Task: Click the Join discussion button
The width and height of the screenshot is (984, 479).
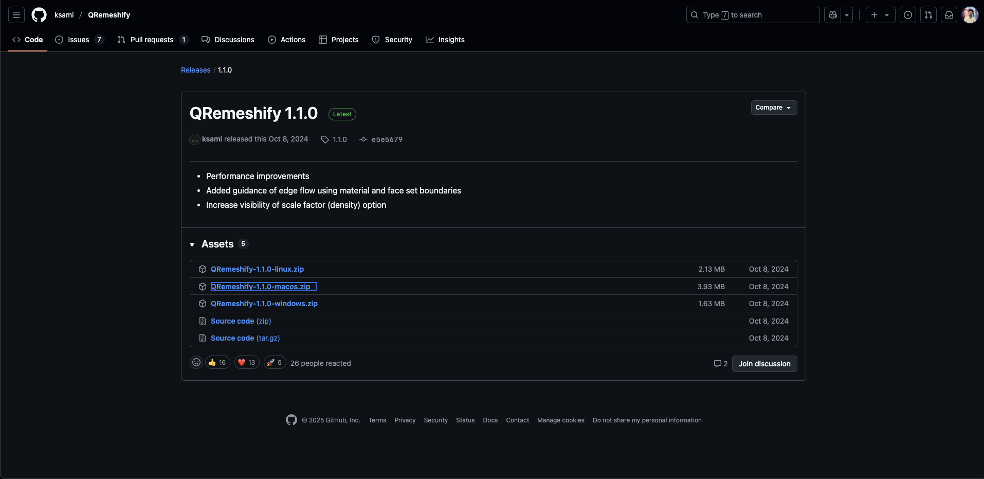Action: click(764, 364)
